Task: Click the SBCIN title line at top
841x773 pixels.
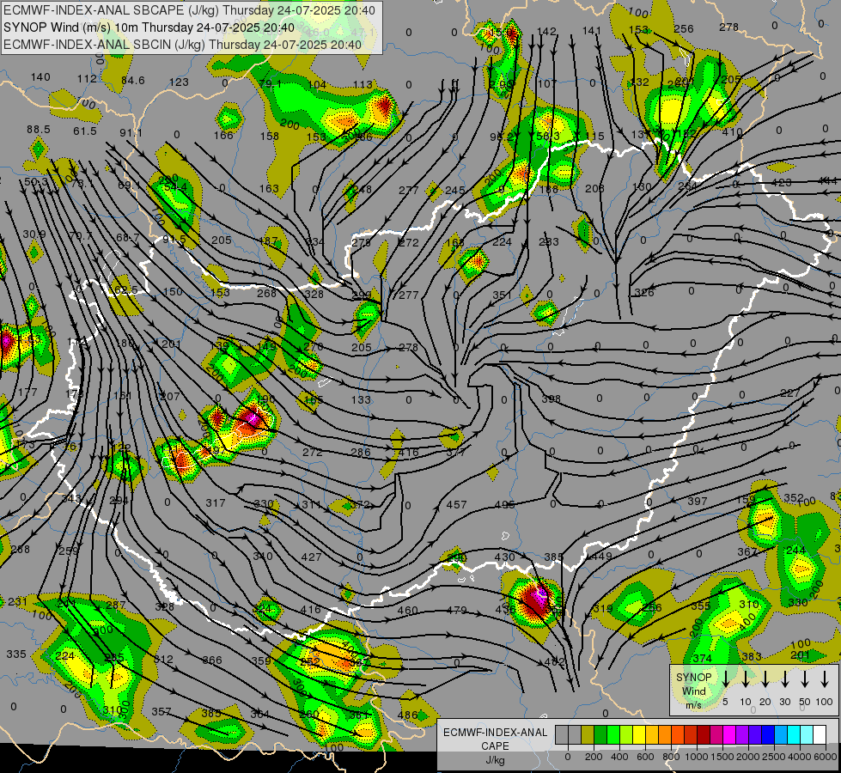Action: pyautogui.click(x=182, y=45)
